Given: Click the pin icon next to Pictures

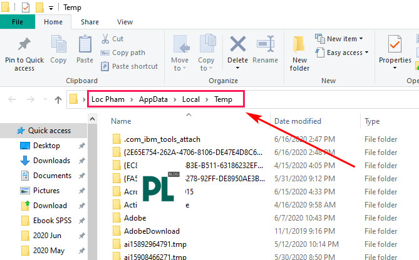Looking at the screenshot, I should (x=82, y=191).
